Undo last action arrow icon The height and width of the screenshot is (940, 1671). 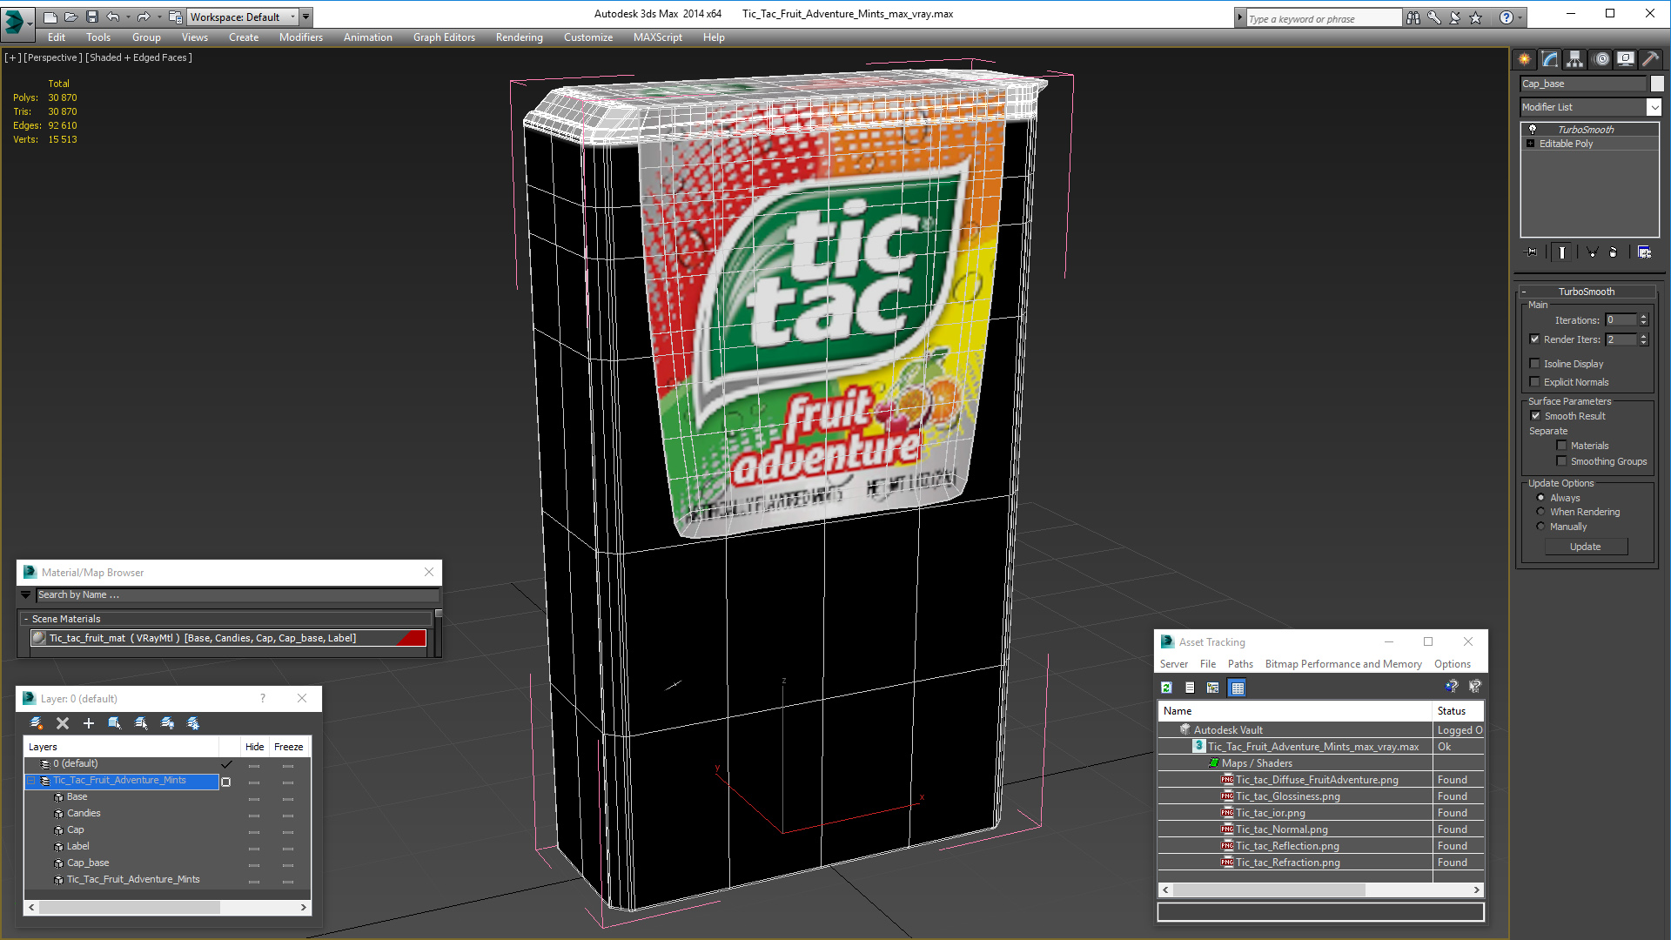pyautogui.click(x=113, y=17)
